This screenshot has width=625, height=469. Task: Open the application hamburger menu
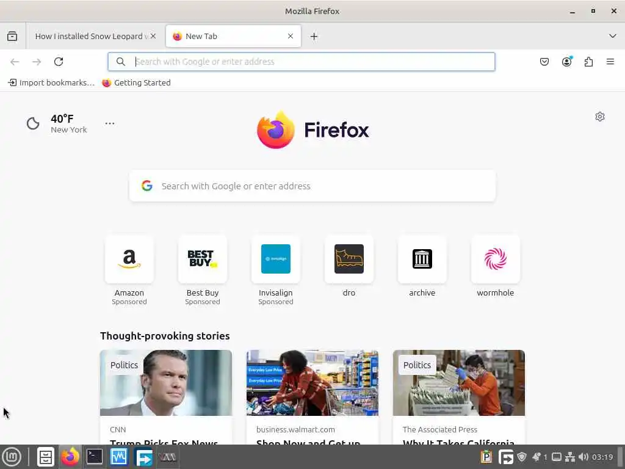610,62
